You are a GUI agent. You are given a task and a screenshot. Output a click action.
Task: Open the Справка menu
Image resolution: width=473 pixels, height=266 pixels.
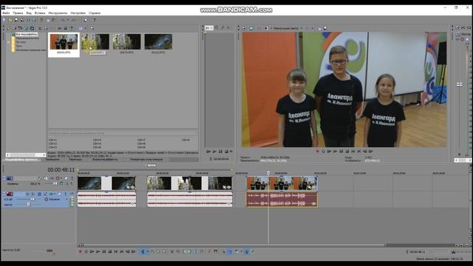95,13
